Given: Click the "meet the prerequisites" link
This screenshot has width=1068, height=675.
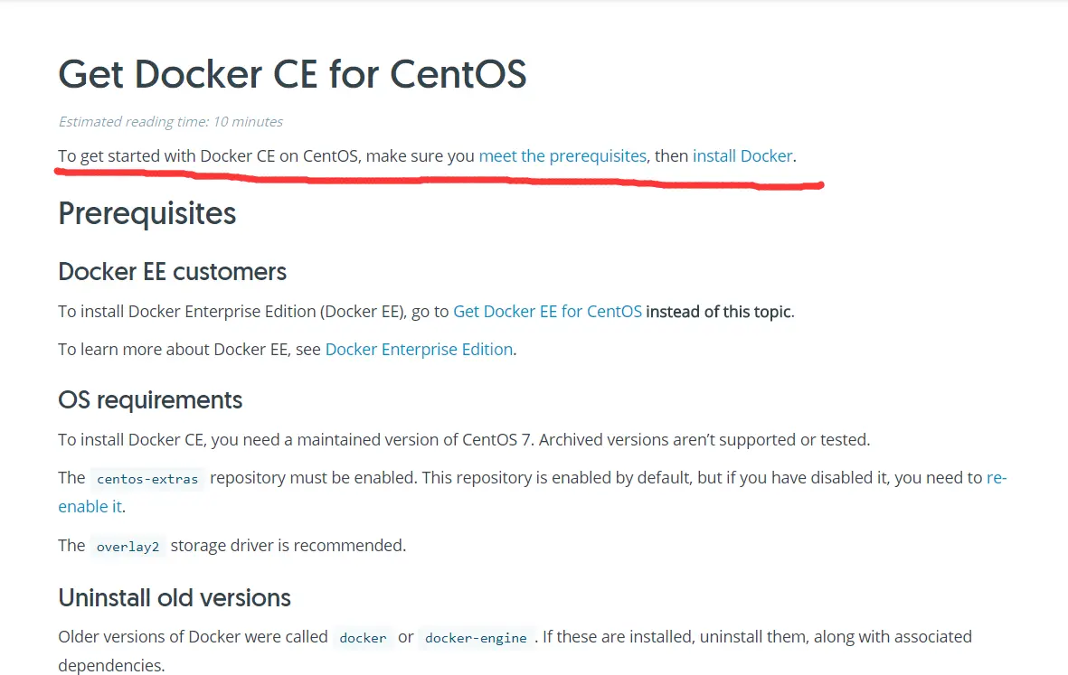Looking at the screenshot, I should coord(562,155).
